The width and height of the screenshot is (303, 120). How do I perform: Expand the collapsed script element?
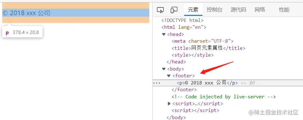tap(169, 104)
